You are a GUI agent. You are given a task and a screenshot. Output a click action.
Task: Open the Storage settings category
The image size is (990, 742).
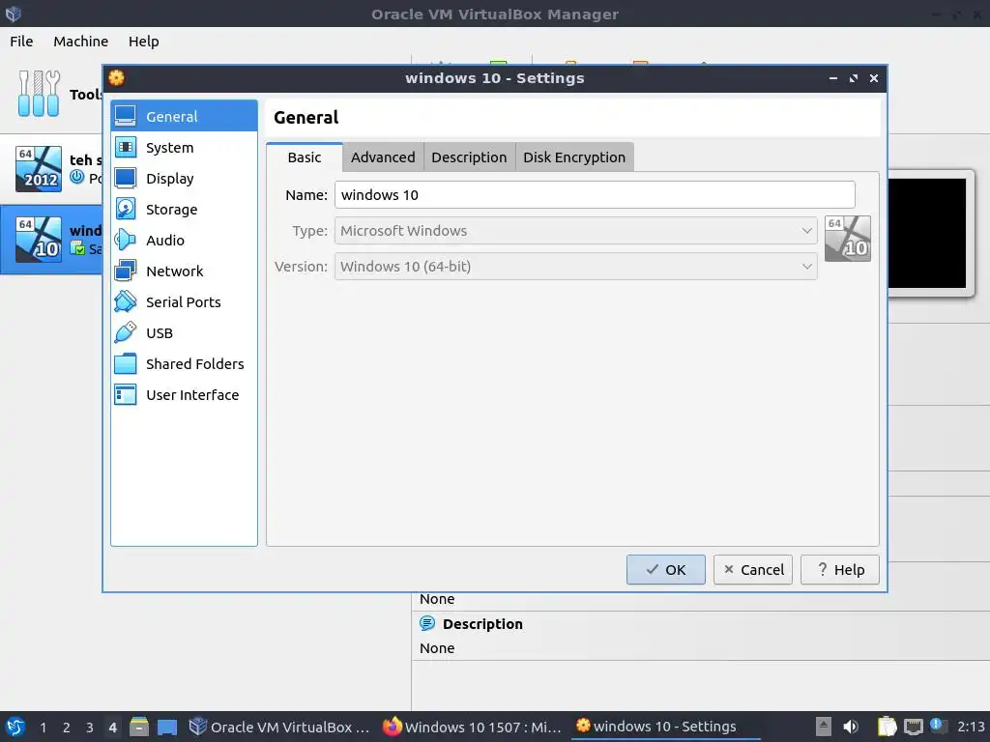click(x=184, y=209)
